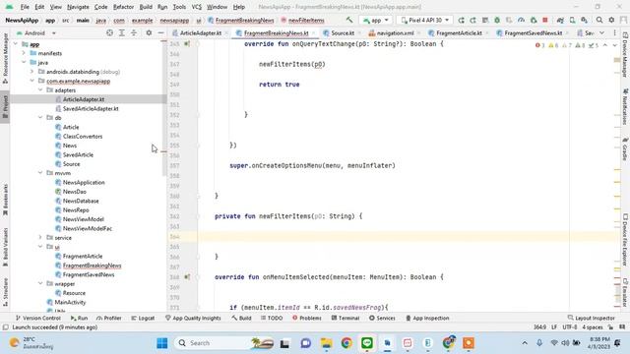Hide the Project panel with minus icon

tap(160, 32)
